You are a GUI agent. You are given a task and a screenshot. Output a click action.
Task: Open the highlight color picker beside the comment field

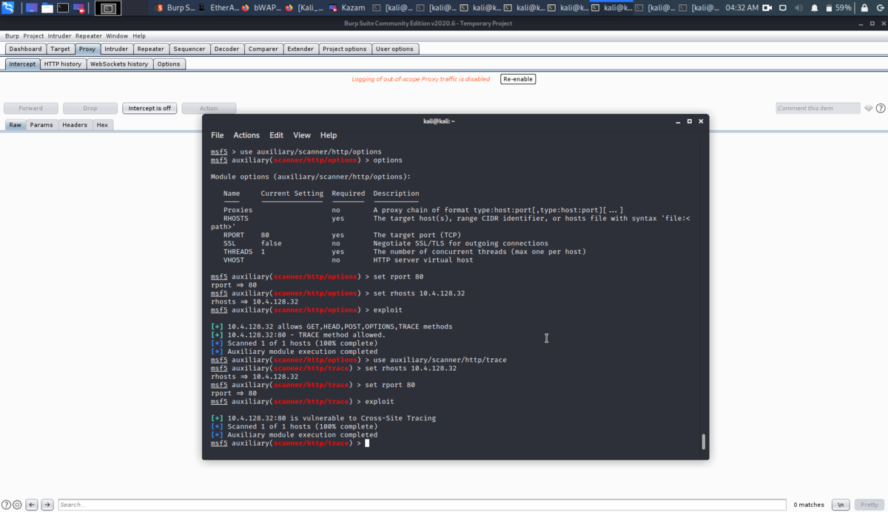pyautogui.click(x=868, y=109)
